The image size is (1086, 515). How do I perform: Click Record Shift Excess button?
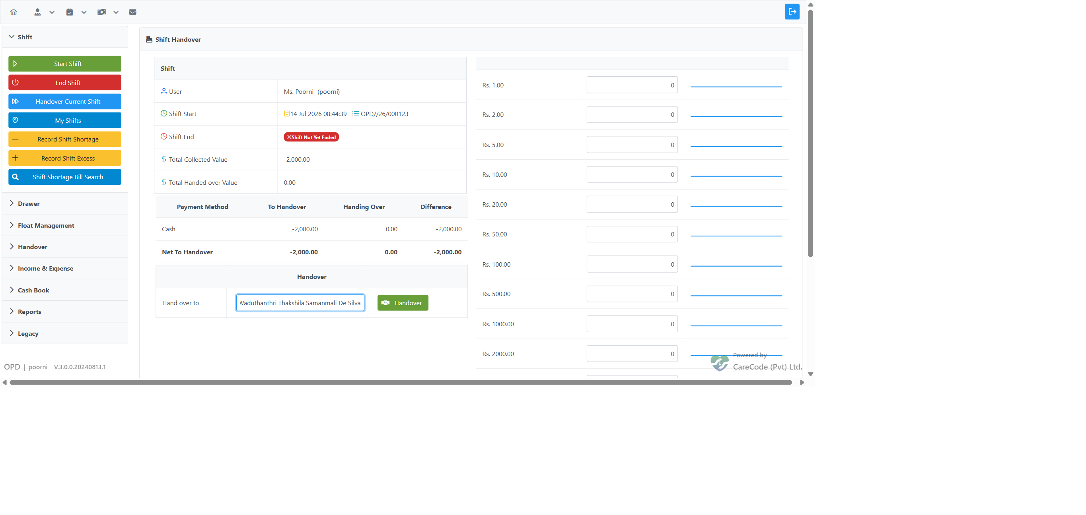coord(65,158)
